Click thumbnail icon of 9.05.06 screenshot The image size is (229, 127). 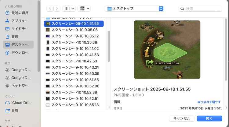[x=48, y=30]
